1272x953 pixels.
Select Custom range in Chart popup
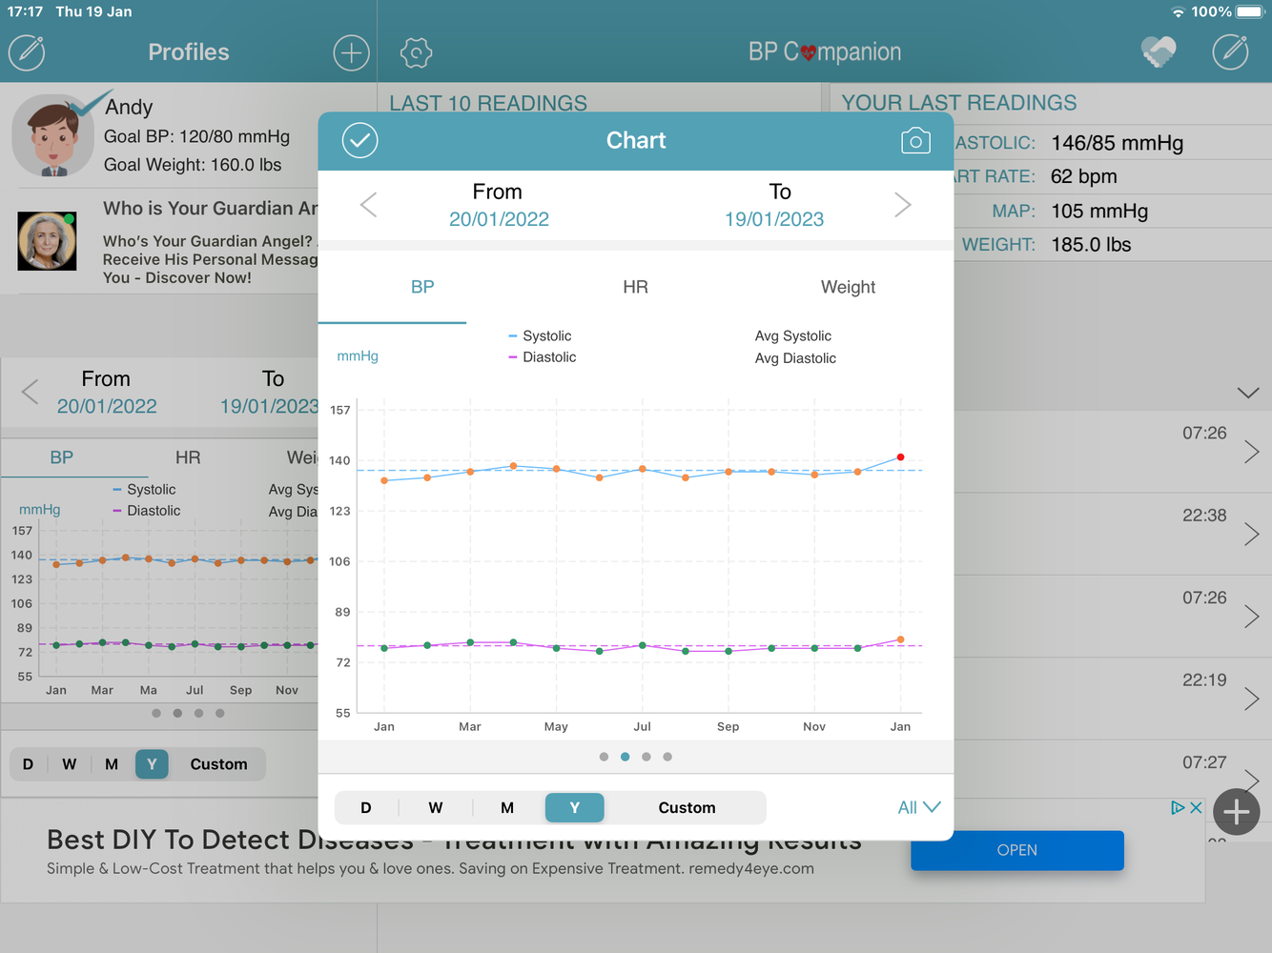[687, 808]
